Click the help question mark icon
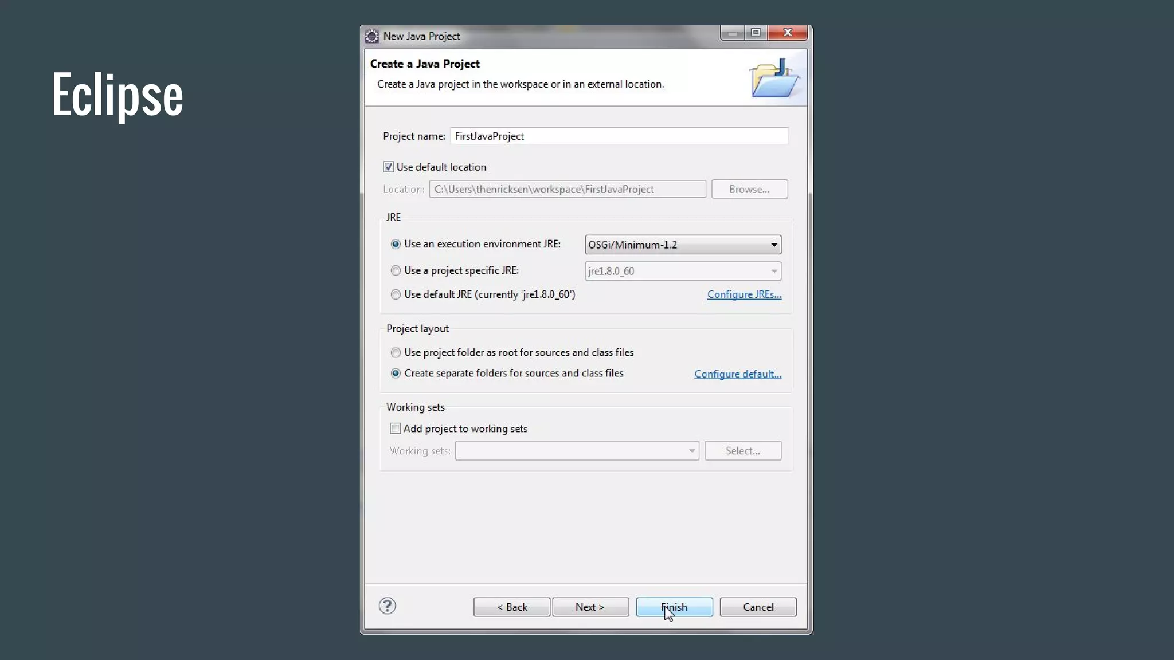 387,606
